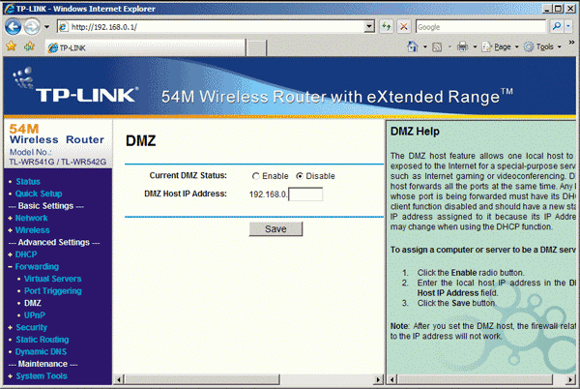
Task: Expand the Wireless menu
Action: coord(32,230)
